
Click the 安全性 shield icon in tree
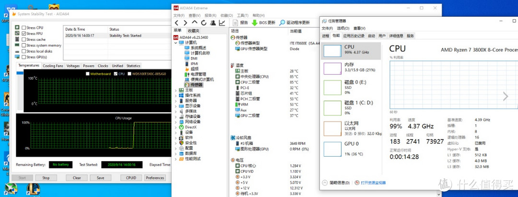[x=181, y=143]
